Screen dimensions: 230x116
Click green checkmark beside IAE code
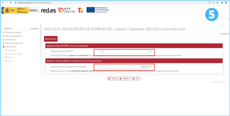coord(150,51)
